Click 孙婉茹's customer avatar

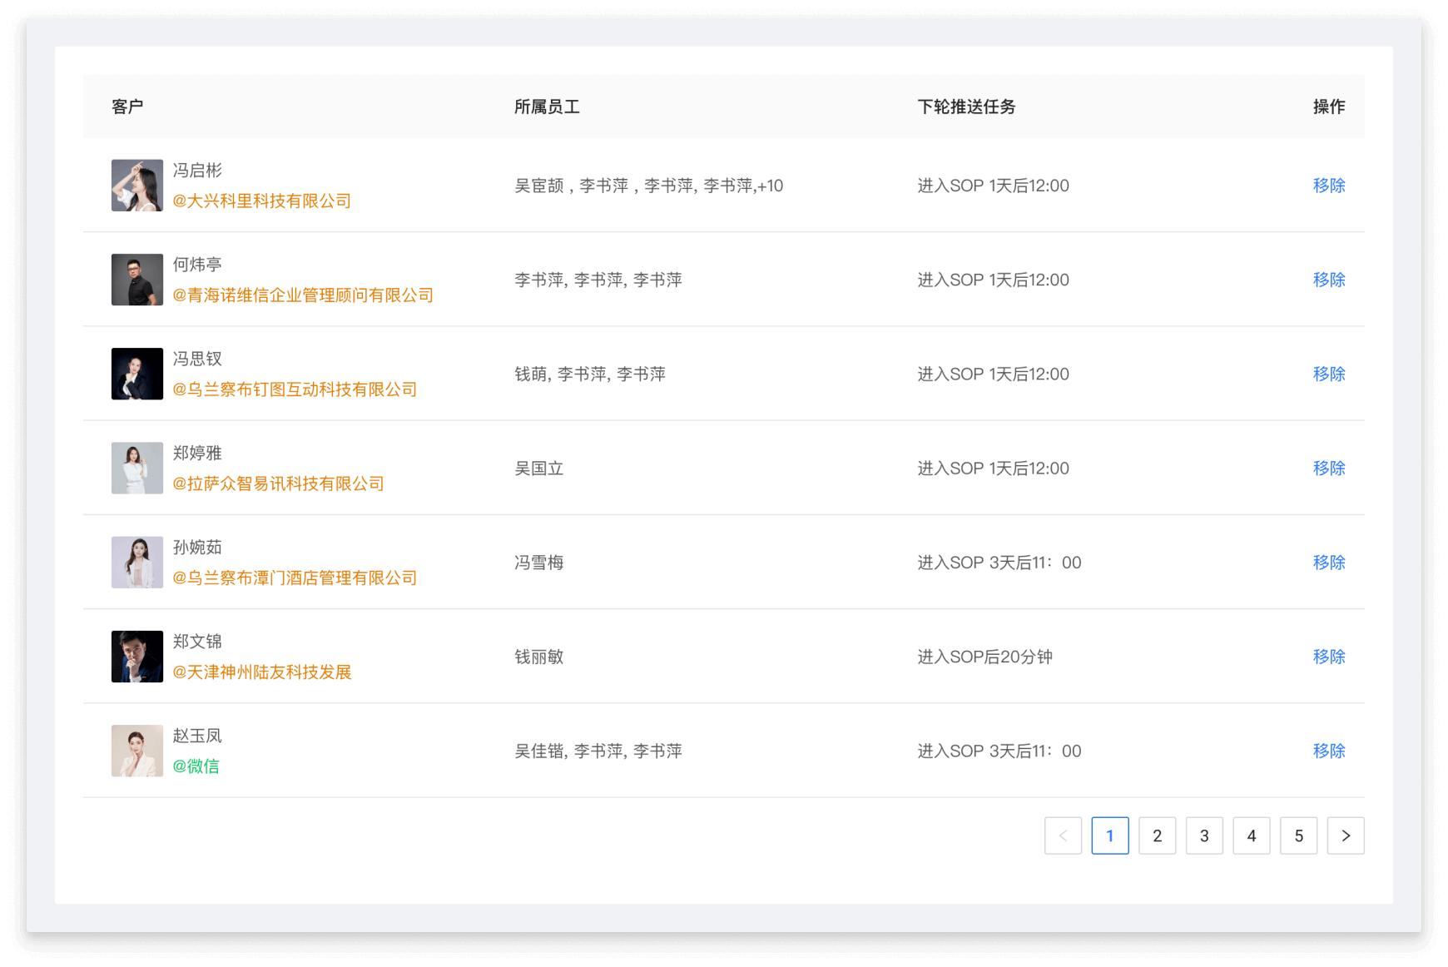[137, 562]
